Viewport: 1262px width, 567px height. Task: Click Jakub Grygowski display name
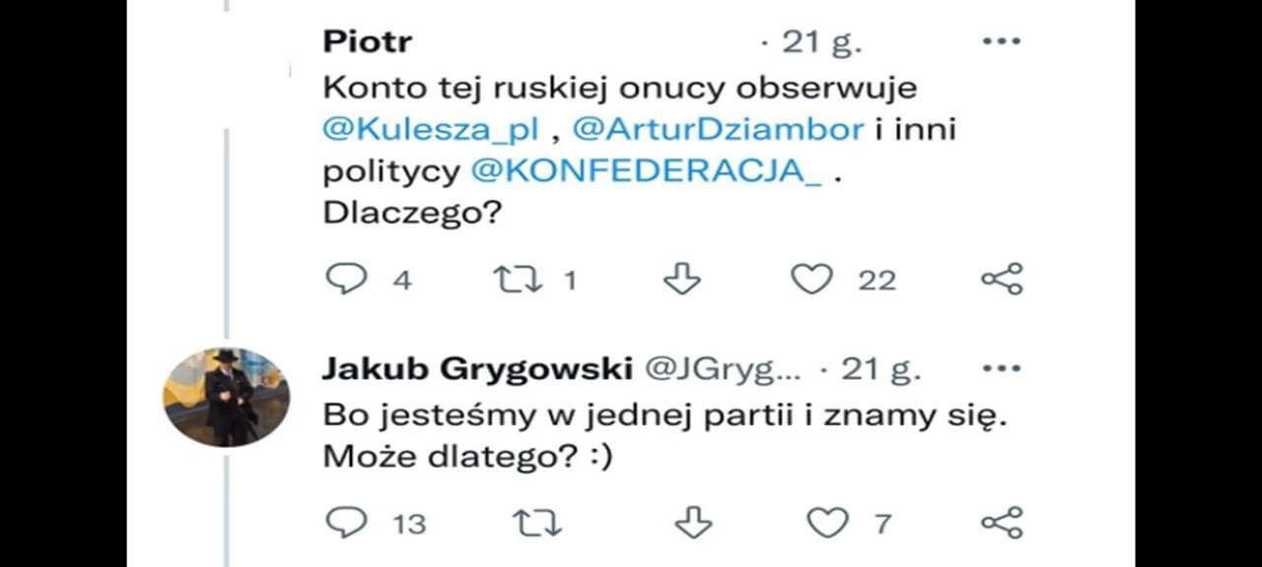click(477, 370)
